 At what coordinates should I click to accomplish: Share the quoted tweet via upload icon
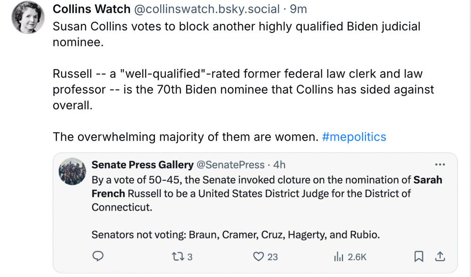tap(440, 256)
